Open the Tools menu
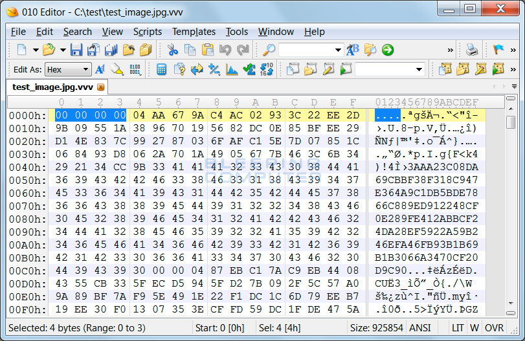525x341 pixels. (x=237, y=32)
